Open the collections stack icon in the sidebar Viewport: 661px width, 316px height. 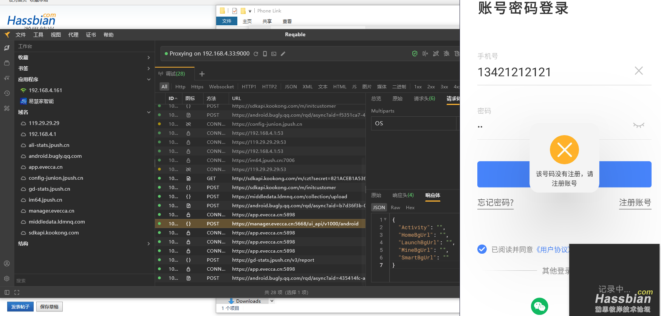7,63
